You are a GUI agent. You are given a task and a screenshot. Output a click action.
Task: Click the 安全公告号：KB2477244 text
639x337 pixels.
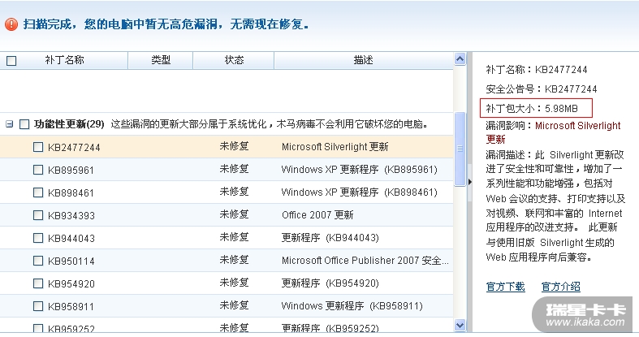point(542,89)
